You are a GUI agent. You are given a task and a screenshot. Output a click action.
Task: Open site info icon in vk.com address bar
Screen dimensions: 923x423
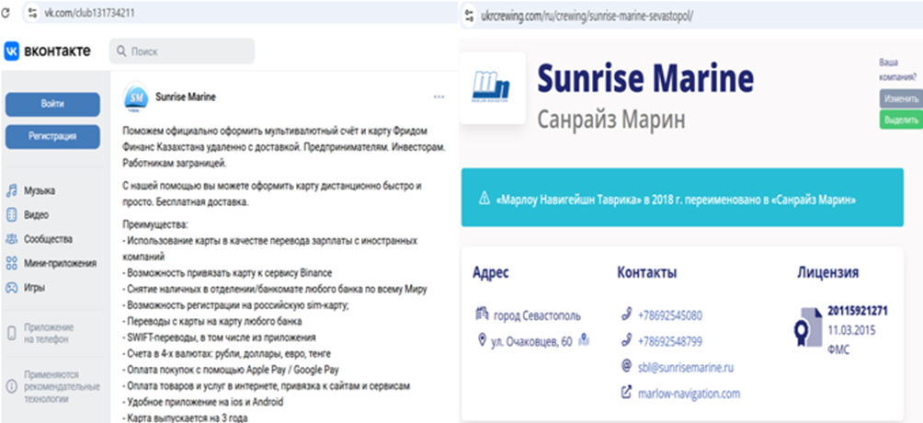tap(32, 12)
